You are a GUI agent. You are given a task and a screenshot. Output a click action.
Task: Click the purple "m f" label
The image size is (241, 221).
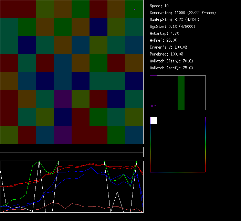point(154,106)
